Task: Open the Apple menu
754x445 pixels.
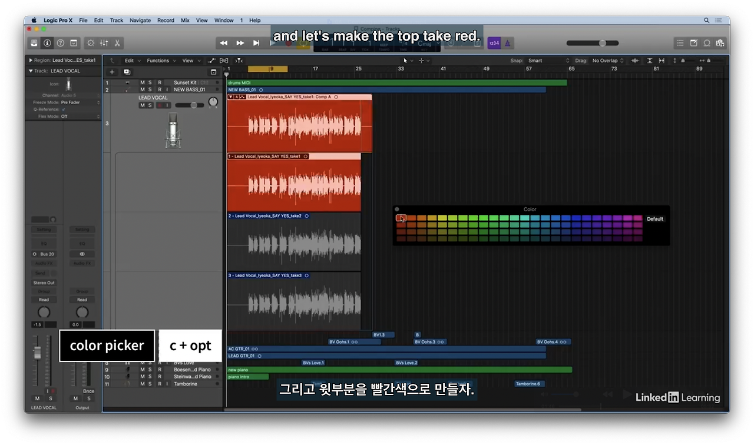Action: (34, 20)
